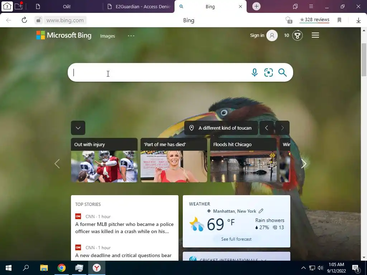Screen dimensions: 367x275
Task: Click the site lock security icon
Action: click(39, 20)
